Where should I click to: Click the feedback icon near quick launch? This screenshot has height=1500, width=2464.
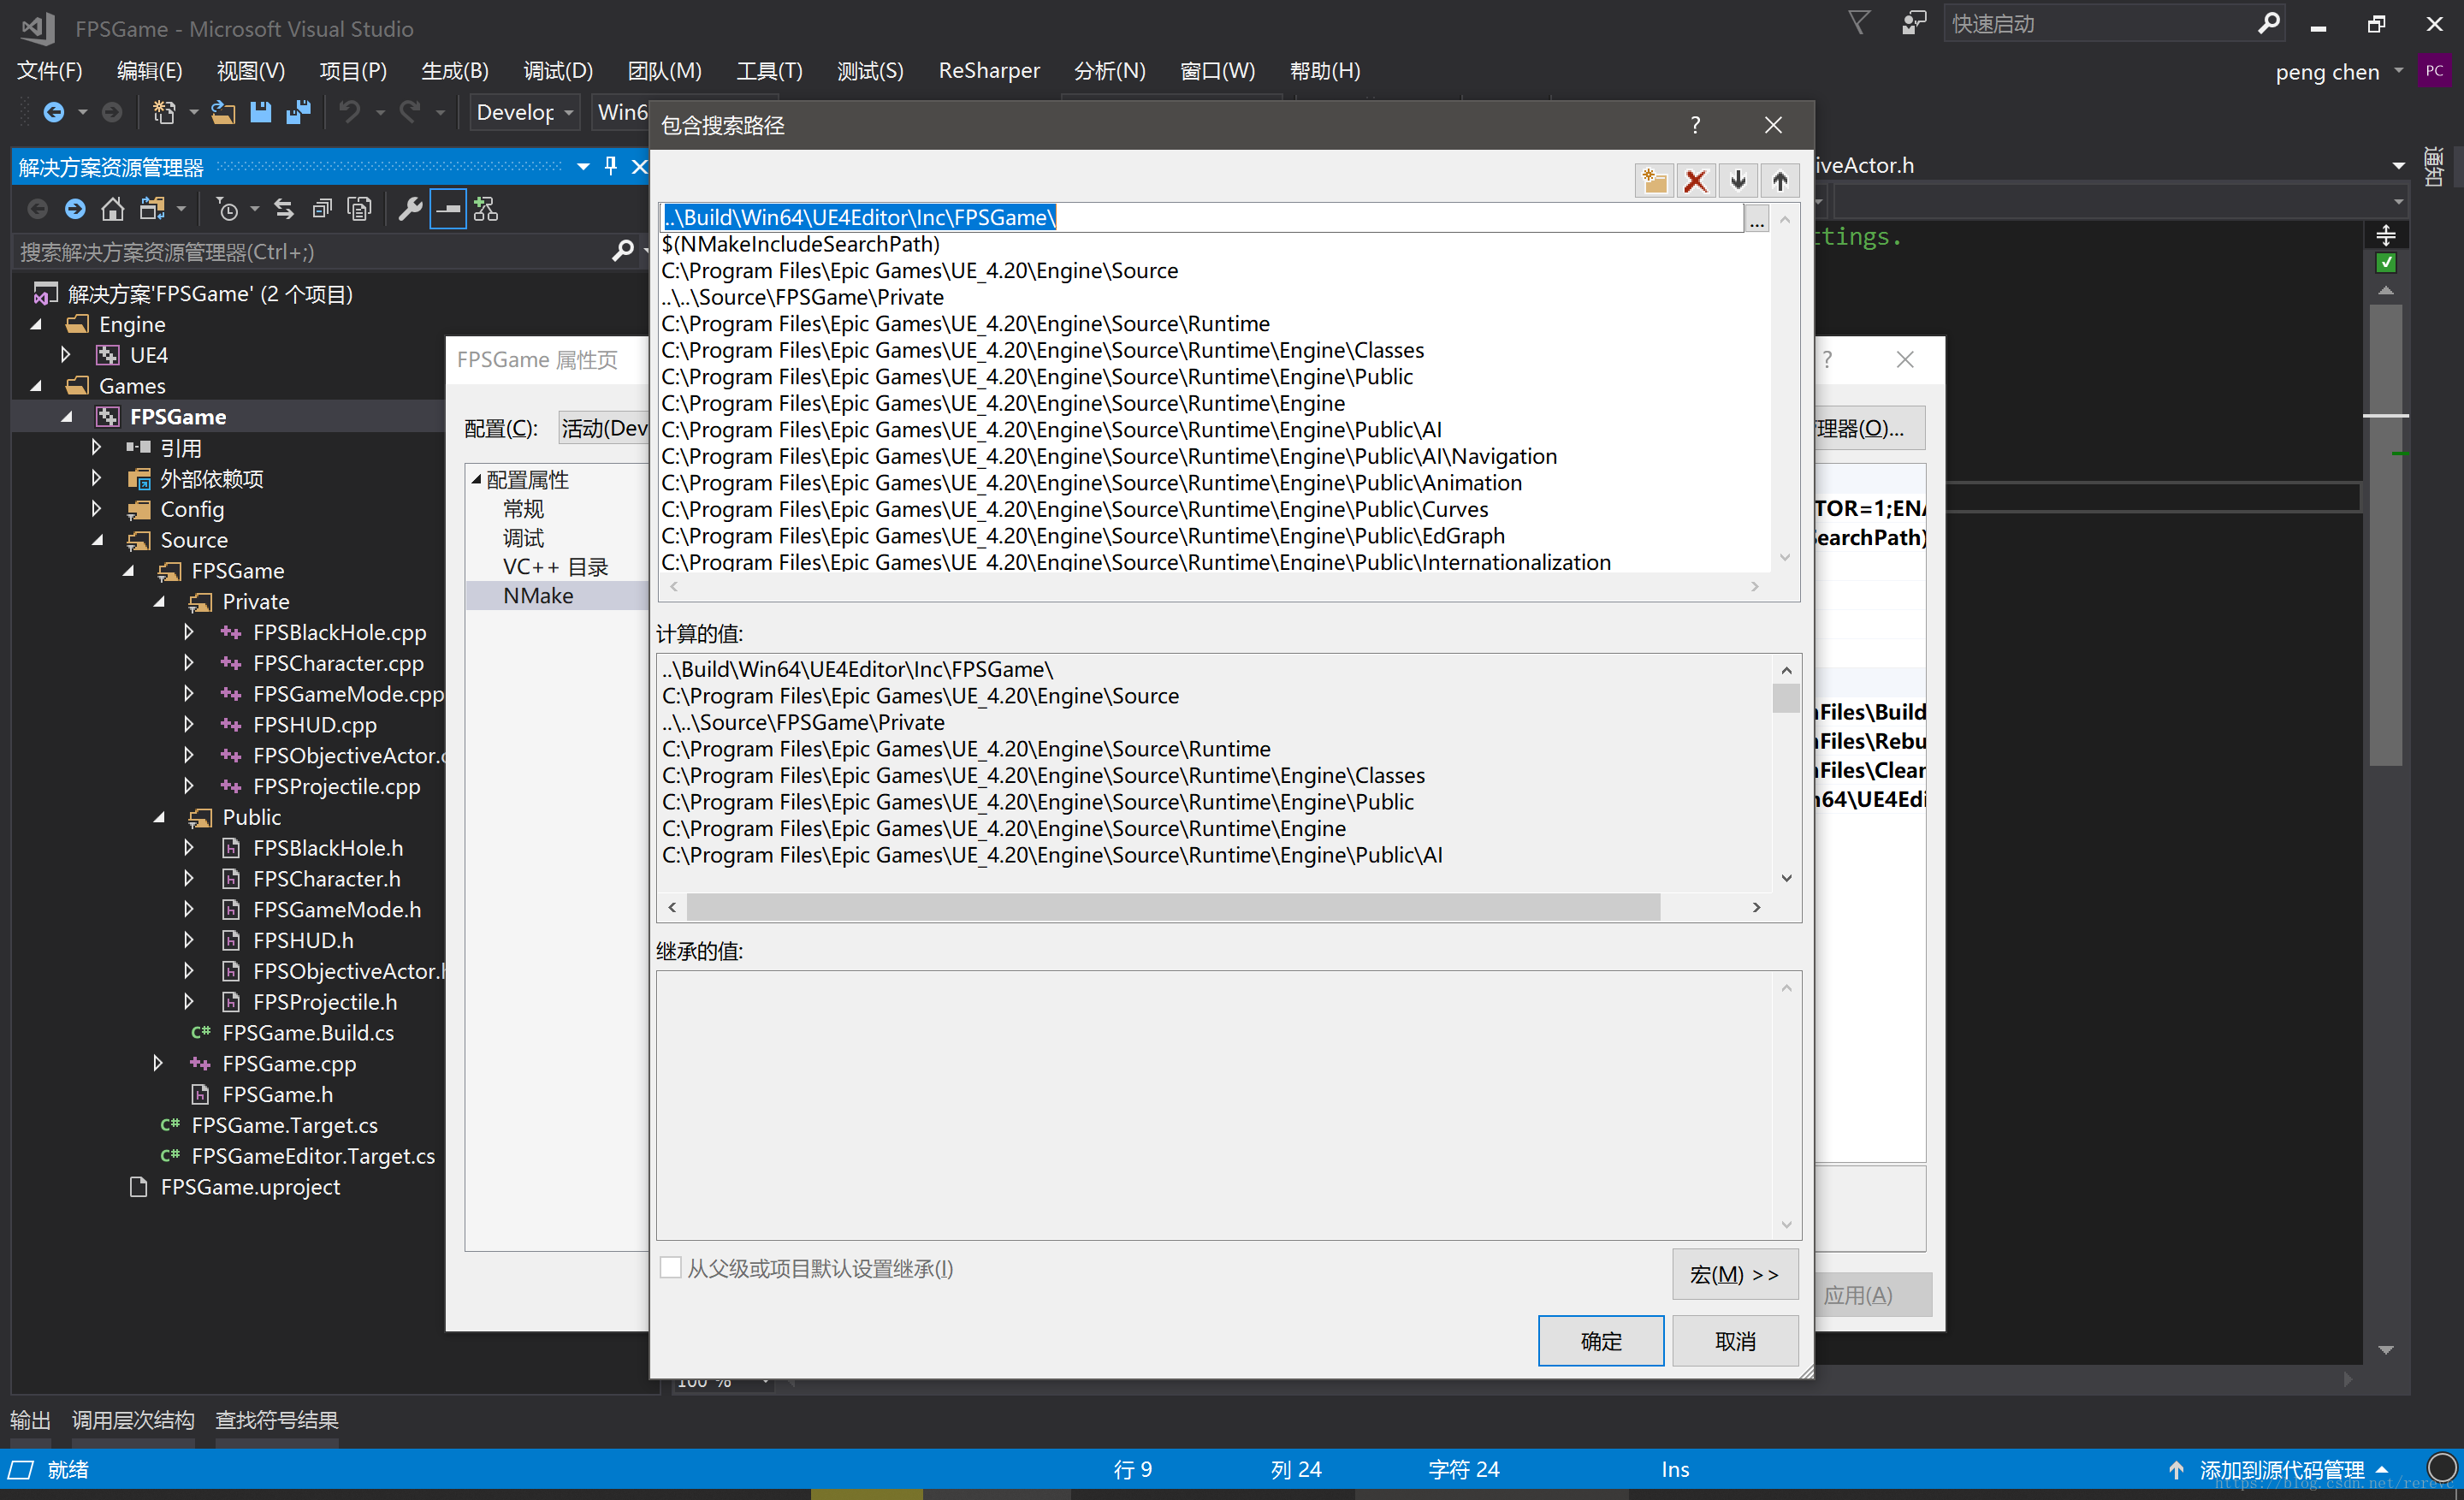pyautogui.click(x=1913, y=23)
